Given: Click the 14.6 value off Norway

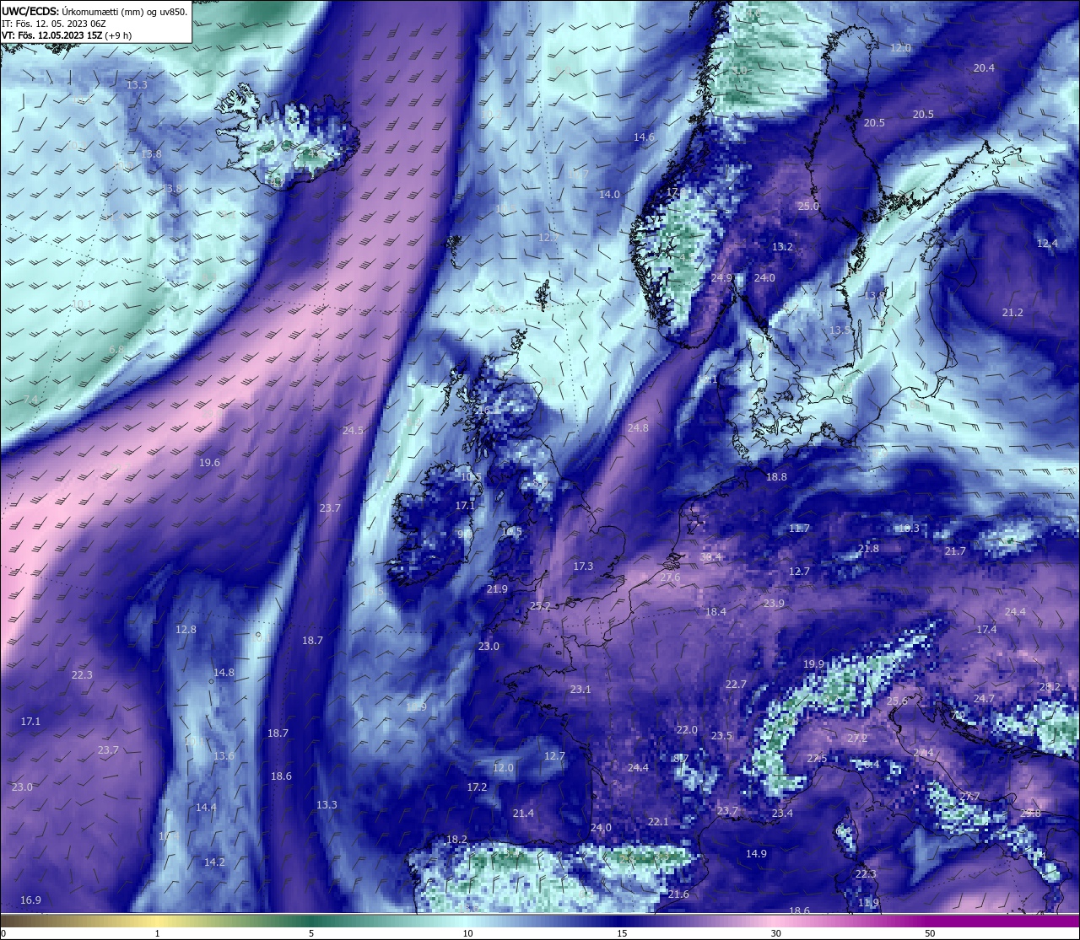Looking at the screenshot, I should (x=644, y=137).
